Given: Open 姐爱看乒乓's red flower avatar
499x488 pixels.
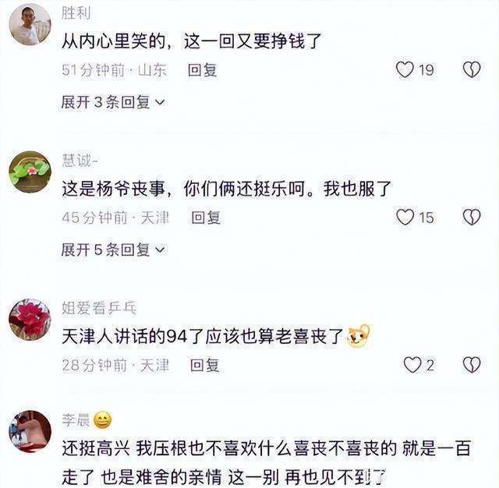Looking at the screenshot, I should (x=30, y=320).
